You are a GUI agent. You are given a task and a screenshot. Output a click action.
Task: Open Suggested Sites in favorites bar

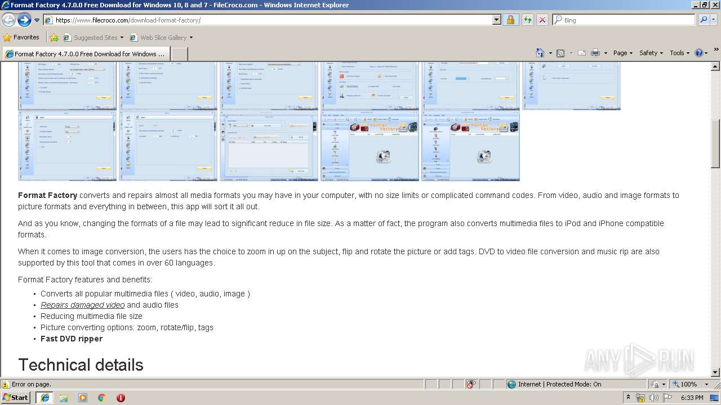pos(93,38)
